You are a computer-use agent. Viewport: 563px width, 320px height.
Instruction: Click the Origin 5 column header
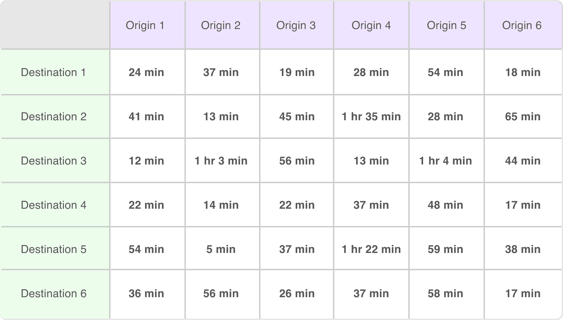[447, 25]
